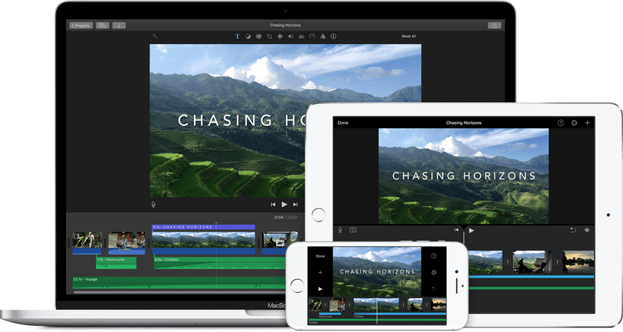Viewport: 623px width, 332px height.
Task: Play the video in the Mac viewer
Action: (284, 204)
